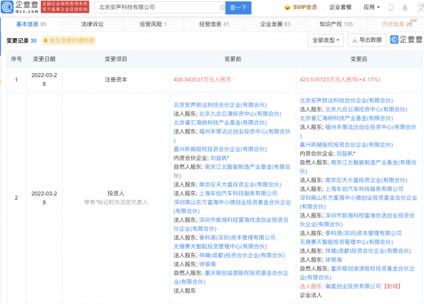Click the export data download icon
The width and height of the screenshot is (424, 304).
click(355, 40)
